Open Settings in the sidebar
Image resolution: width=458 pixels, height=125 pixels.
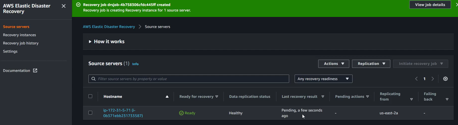pyautogui.click(x=10, y=51)
